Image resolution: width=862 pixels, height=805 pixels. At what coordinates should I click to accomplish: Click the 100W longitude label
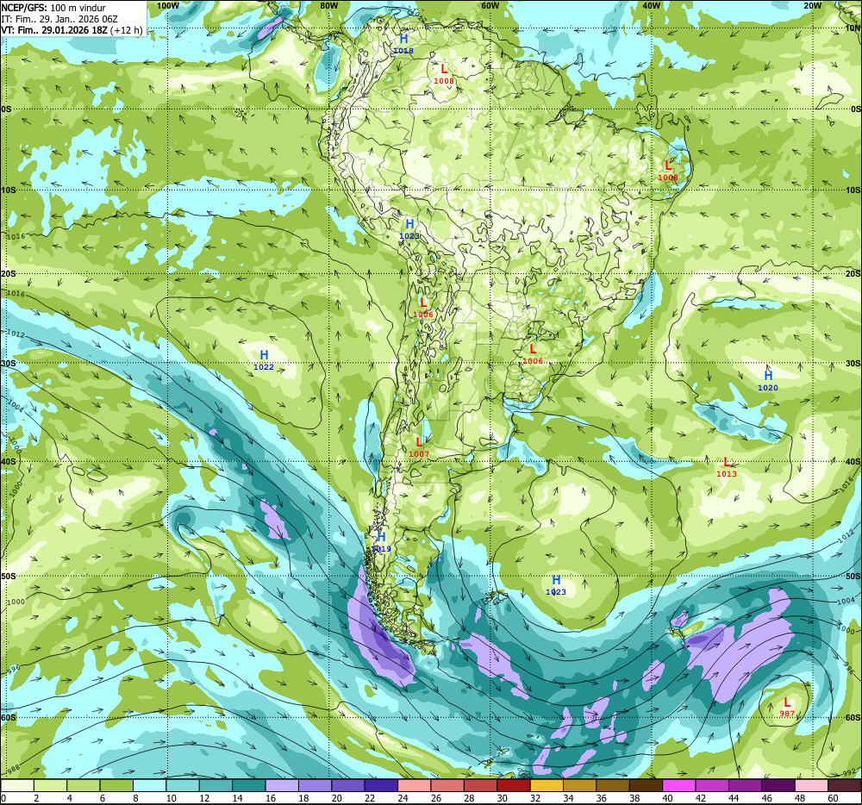(168, 5)
